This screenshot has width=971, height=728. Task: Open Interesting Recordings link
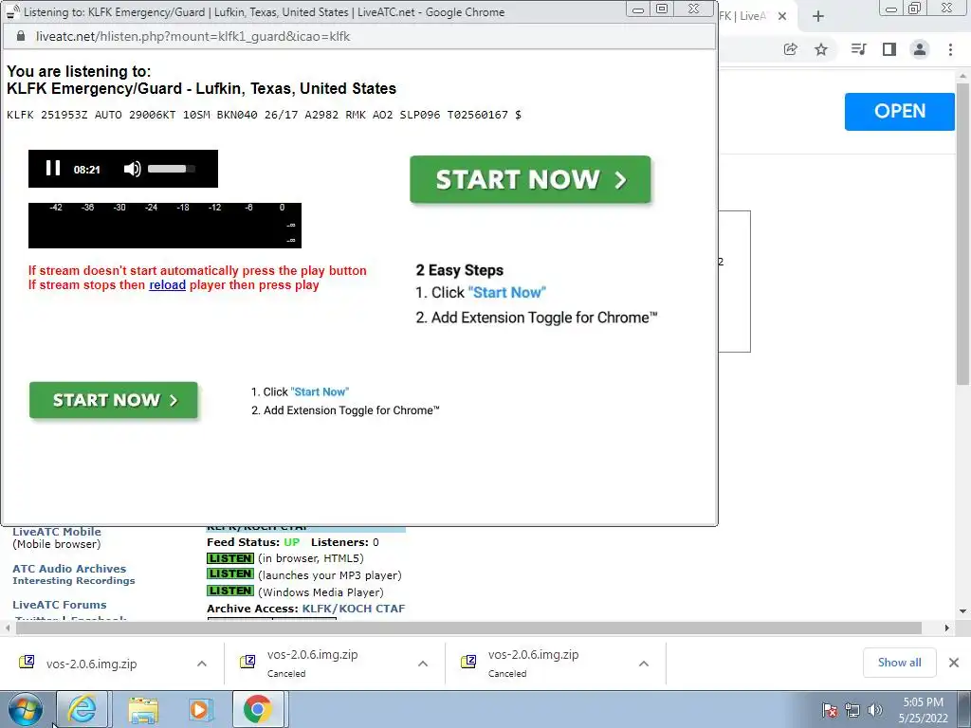click(74, 581)
